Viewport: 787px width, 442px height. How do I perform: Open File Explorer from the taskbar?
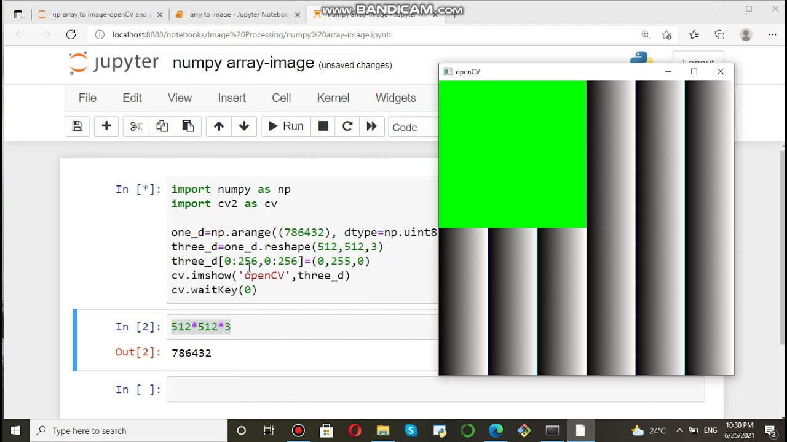click(x=382, y=430)
